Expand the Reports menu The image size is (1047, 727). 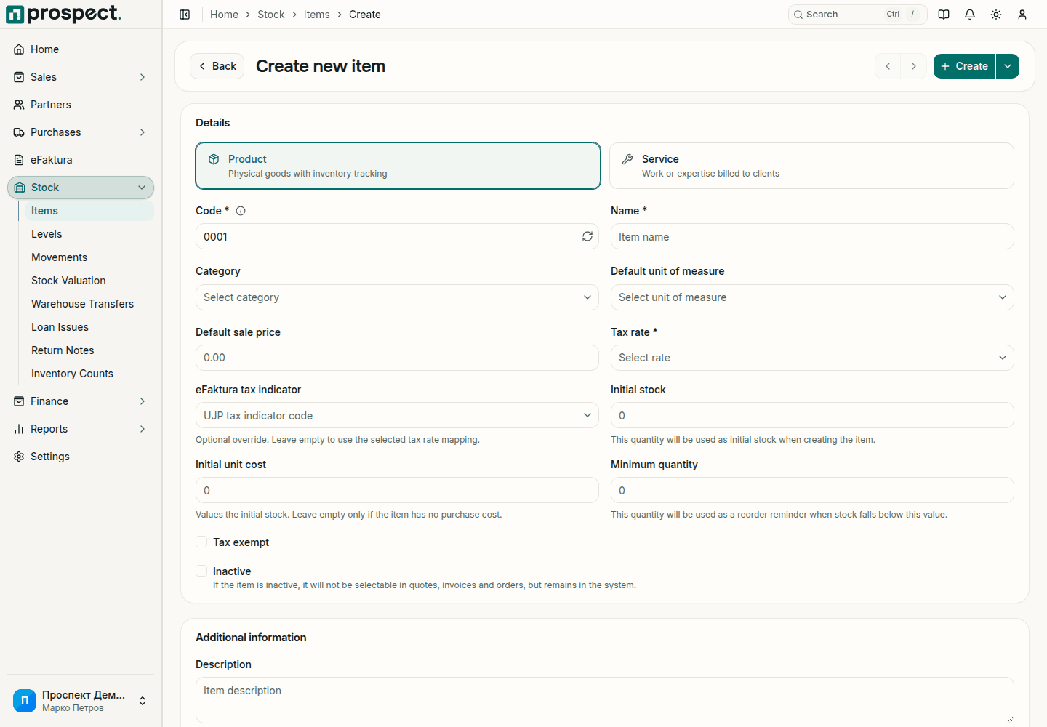[x=81, y=429]
